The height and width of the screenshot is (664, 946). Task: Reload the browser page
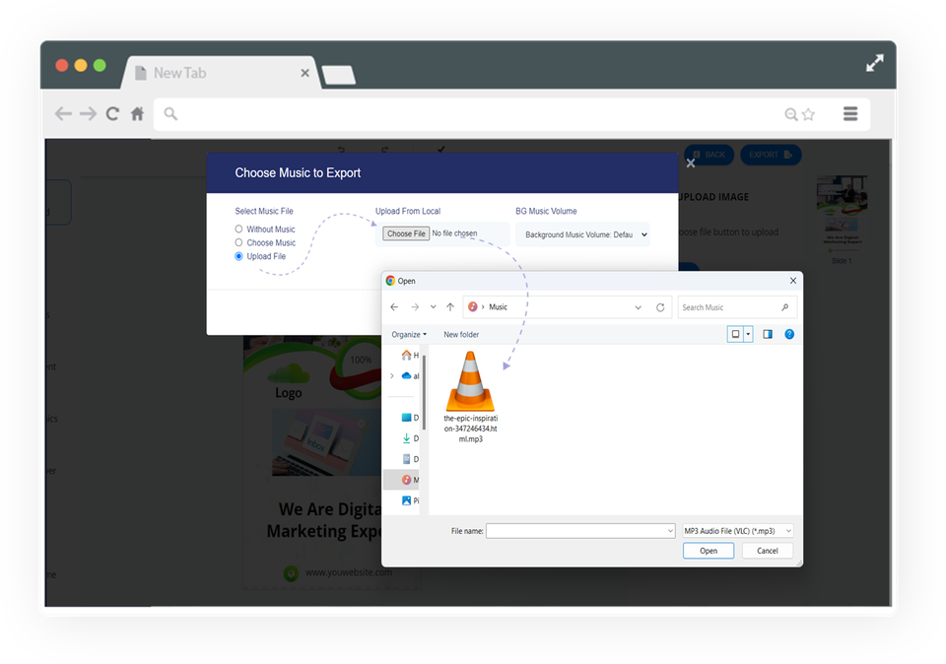pyautogui.click(x=112, y=113)
